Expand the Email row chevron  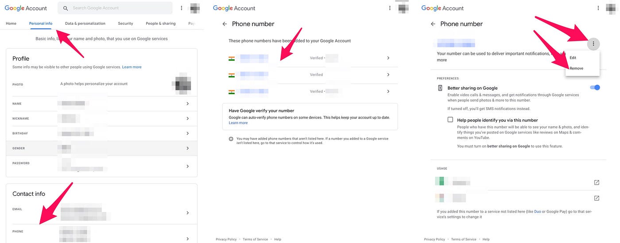[187, 213]
